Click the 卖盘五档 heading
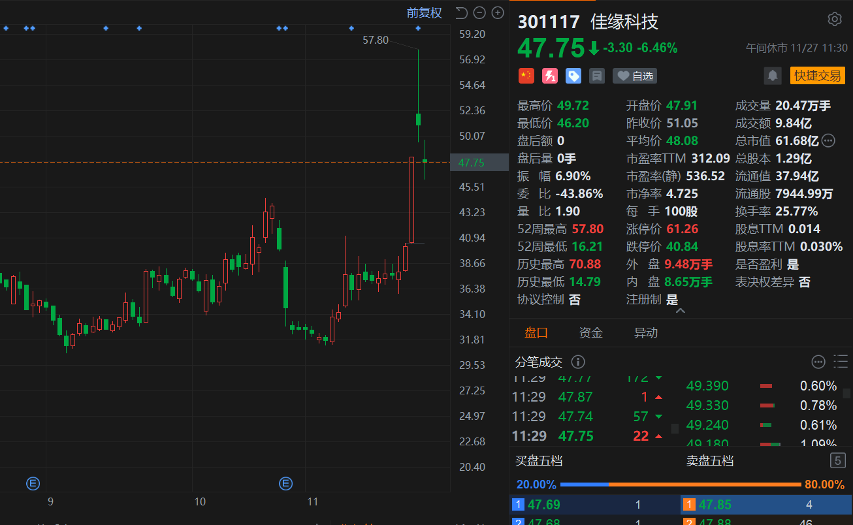 (x=710, y=461)
